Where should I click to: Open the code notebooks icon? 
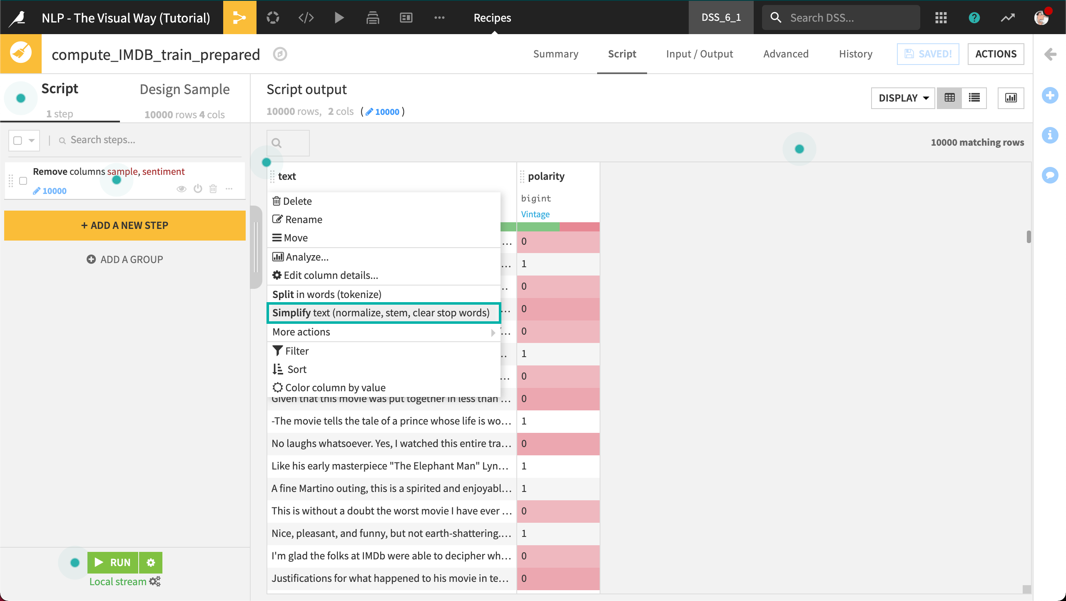(x=306, y=17)
